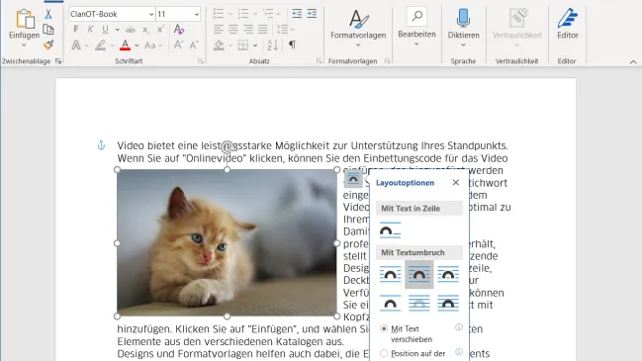Close the Layoutoptionen panel

(x=456, y=183)
